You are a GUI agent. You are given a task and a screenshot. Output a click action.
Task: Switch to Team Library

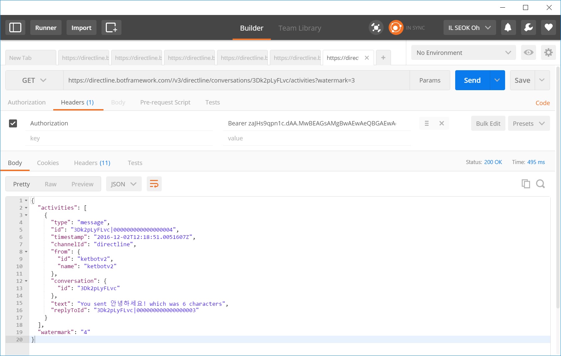coord(300,28)
